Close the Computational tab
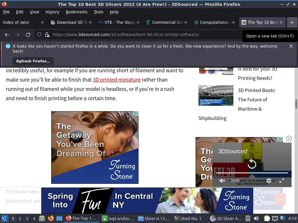 pos(233,22)
